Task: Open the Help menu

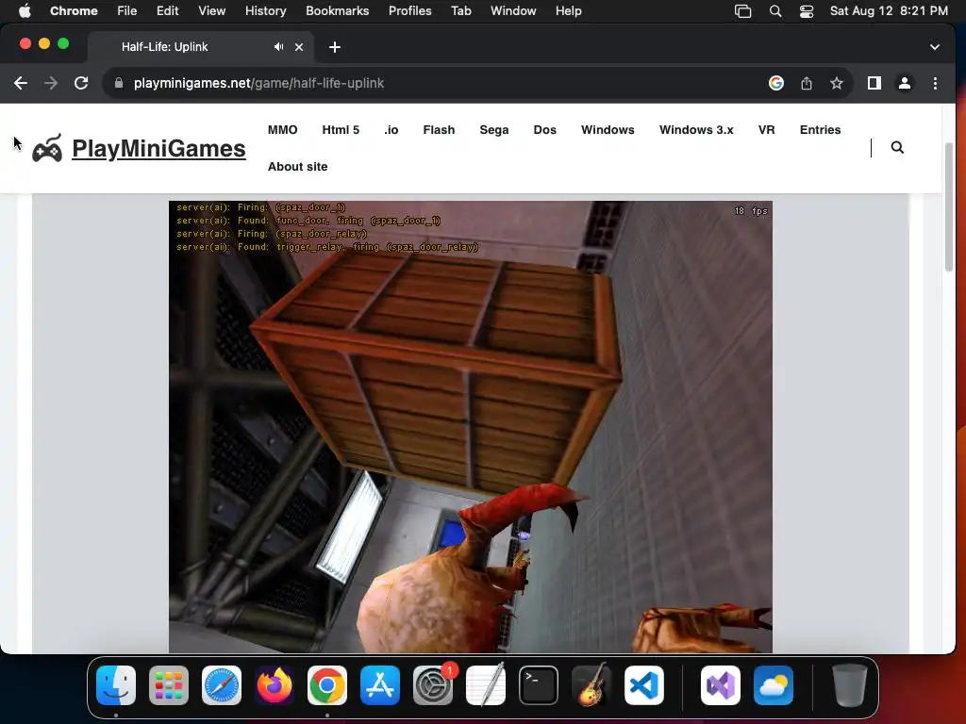Action: coord(568,11)
